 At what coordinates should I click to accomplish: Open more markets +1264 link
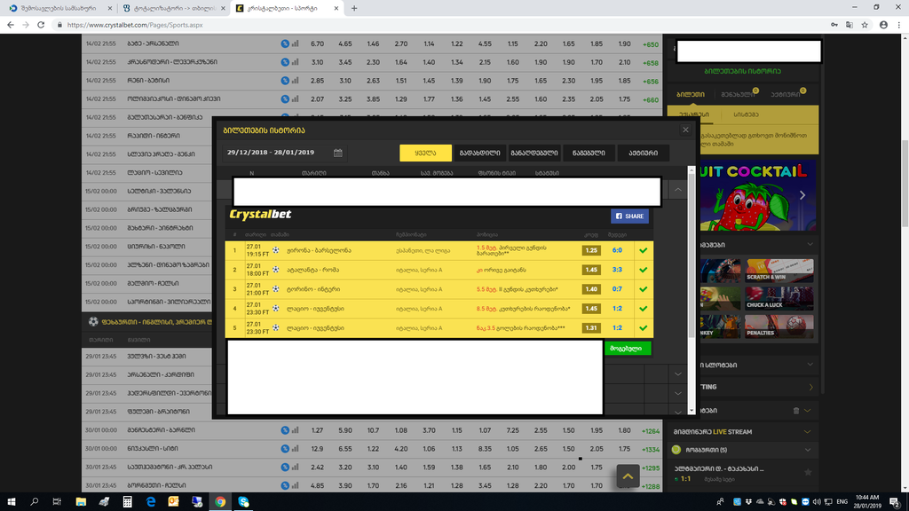[x=651, y=431]
